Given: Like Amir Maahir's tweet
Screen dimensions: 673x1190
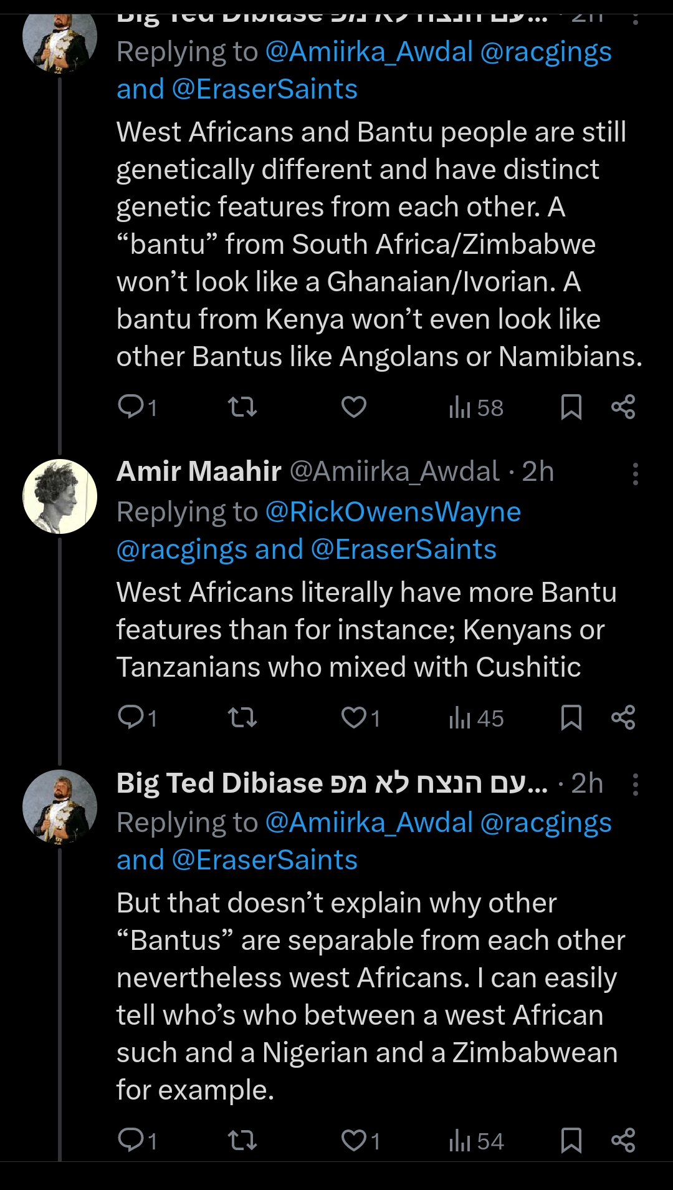Looking at the screenshot, I should point(354,718).
